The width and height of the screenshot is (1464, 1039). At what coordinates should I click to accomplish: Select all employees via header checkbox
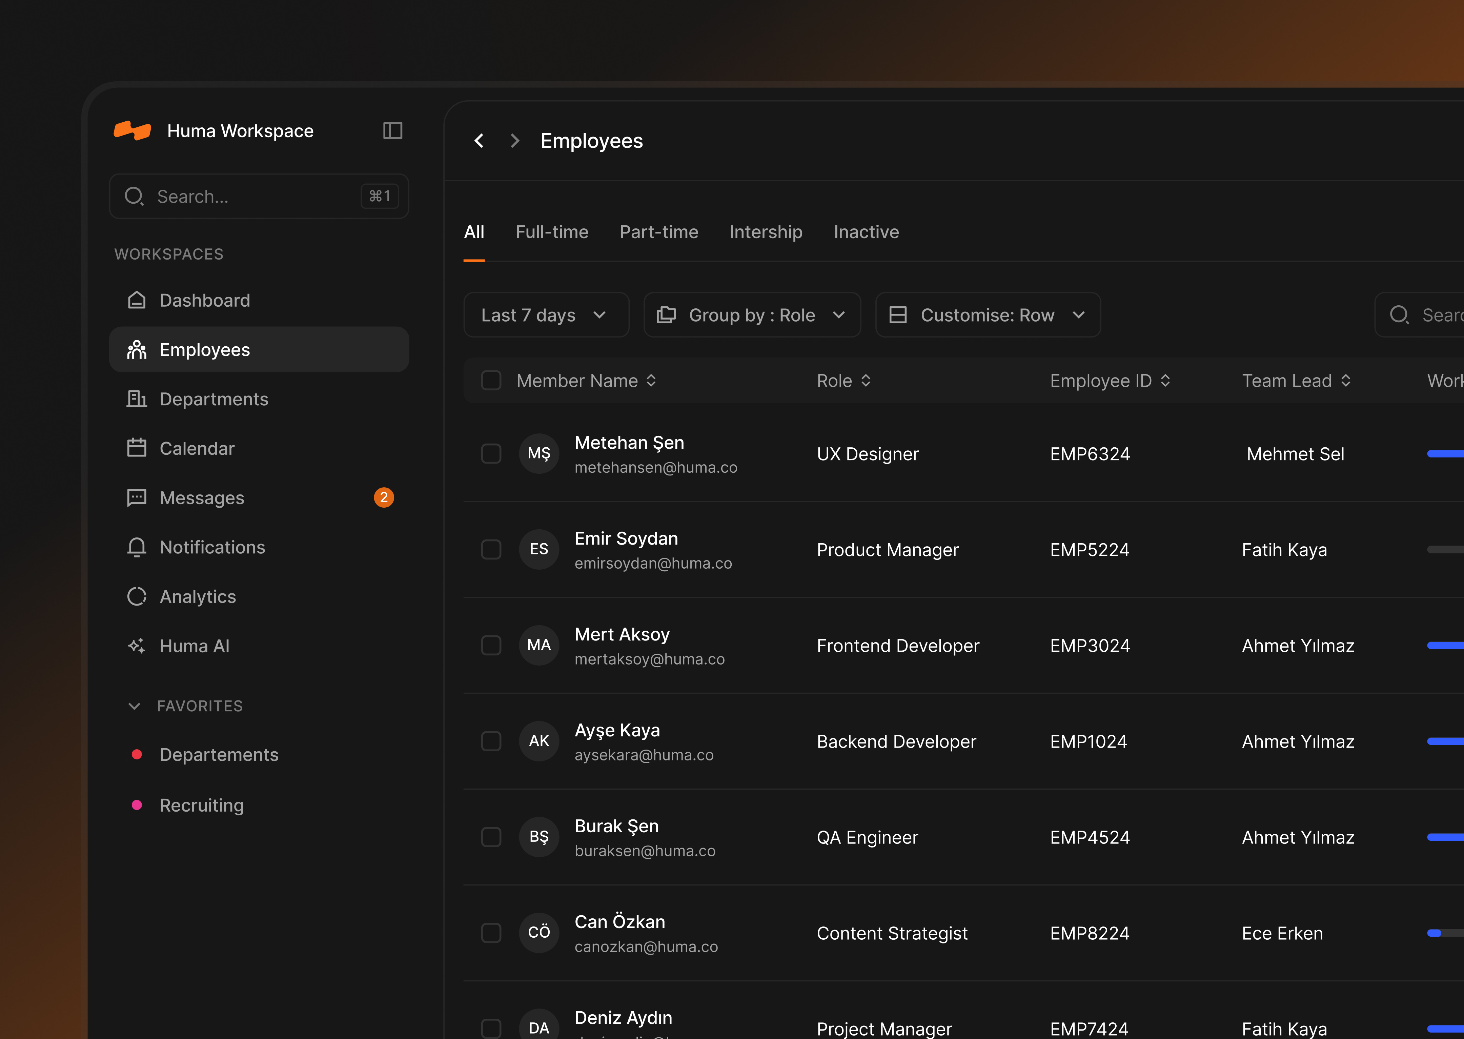[491, 380]
